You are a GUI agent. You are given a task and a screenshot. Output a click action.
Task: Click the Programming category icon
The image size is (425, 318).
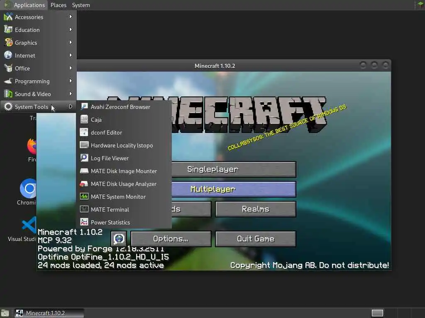point(8,81)
